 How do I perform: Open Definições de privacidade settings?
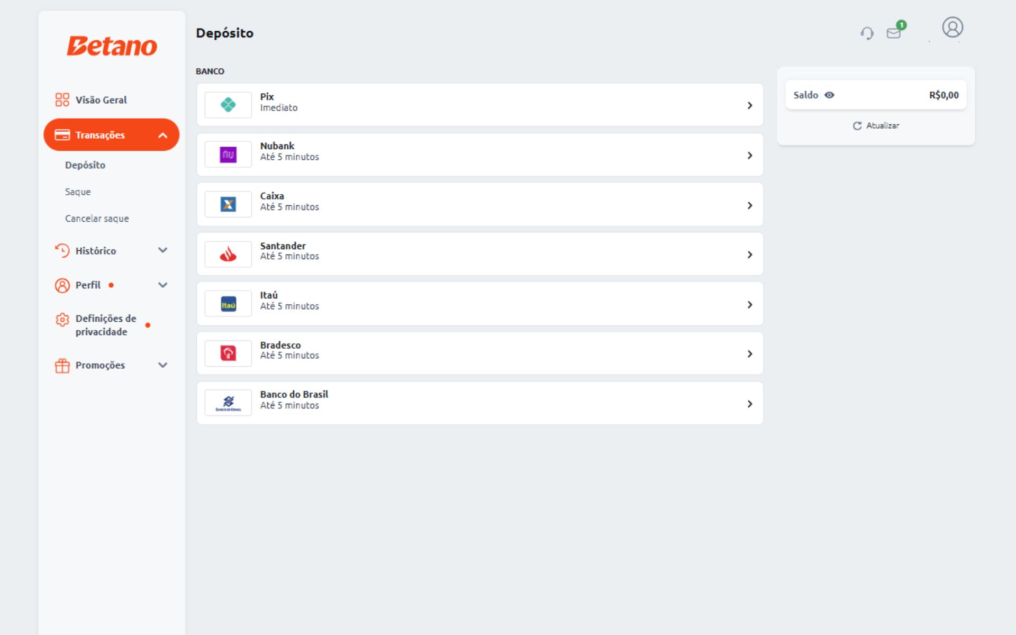pos(105,325)
